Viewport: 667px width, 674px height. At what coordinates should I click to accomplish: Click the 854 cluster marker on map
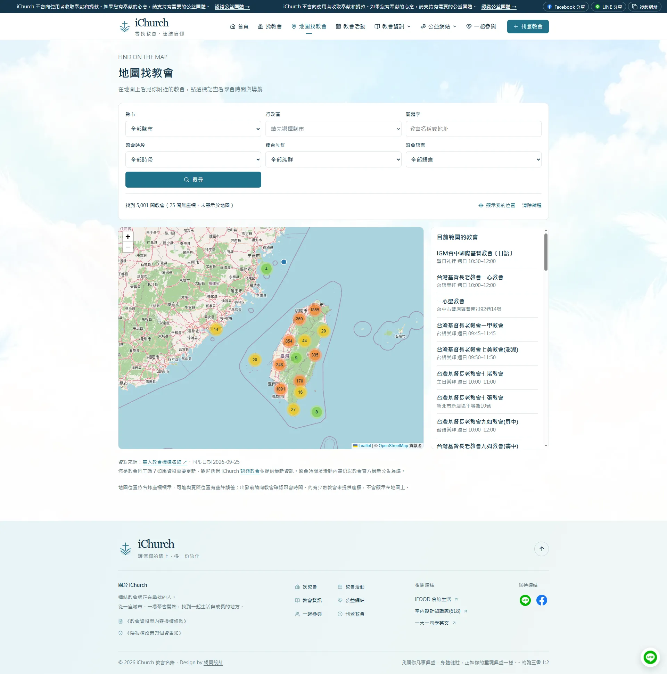click(289, 341)
